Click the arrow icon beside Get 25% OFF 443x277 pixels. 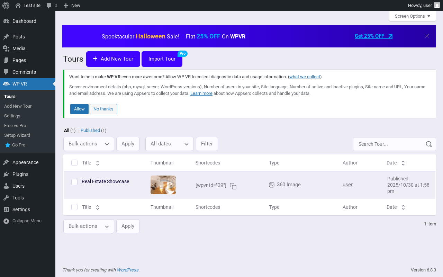(x=390, y=36)
